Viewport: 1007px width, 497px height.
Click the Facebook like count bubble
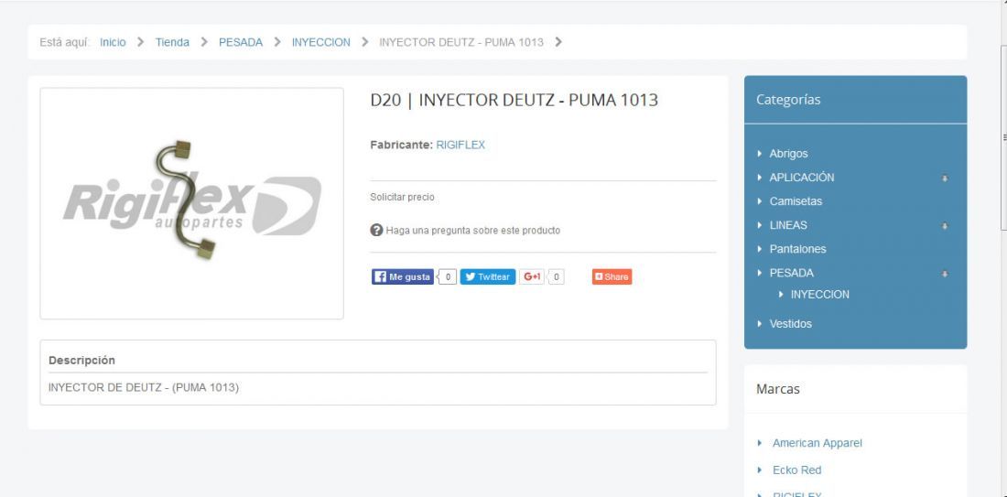[x=448, y=276]
